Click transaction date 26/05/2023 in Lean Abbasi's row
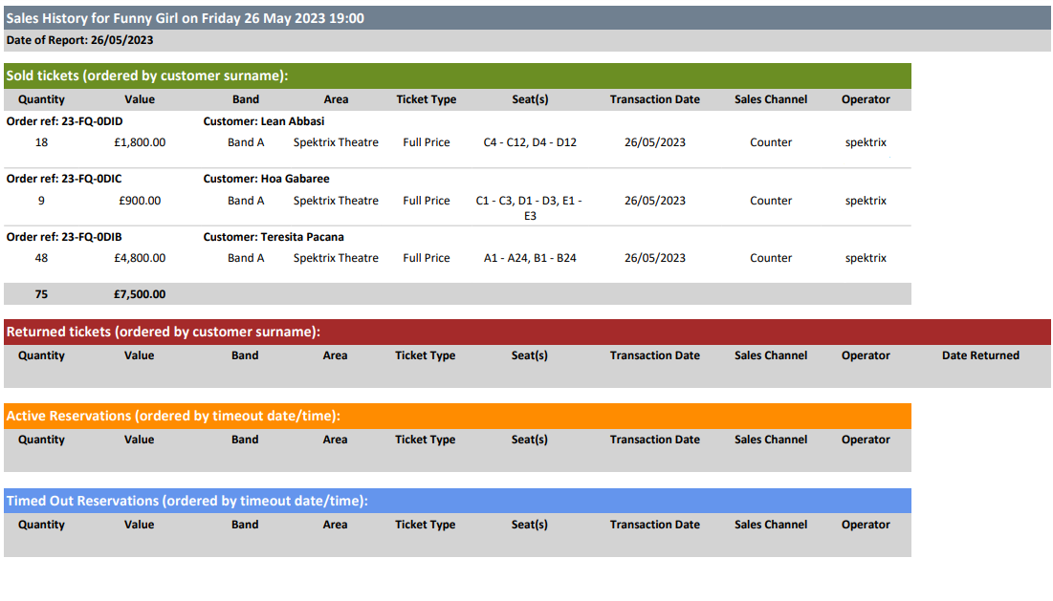Viewport: 1053px width, 601px height. pyautogui.click(x=655, y=142)
